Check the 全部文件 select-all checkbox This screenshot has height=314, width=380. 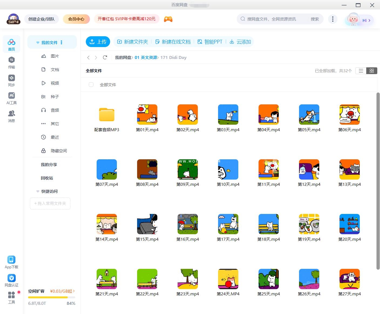click(x=91, y=84)
